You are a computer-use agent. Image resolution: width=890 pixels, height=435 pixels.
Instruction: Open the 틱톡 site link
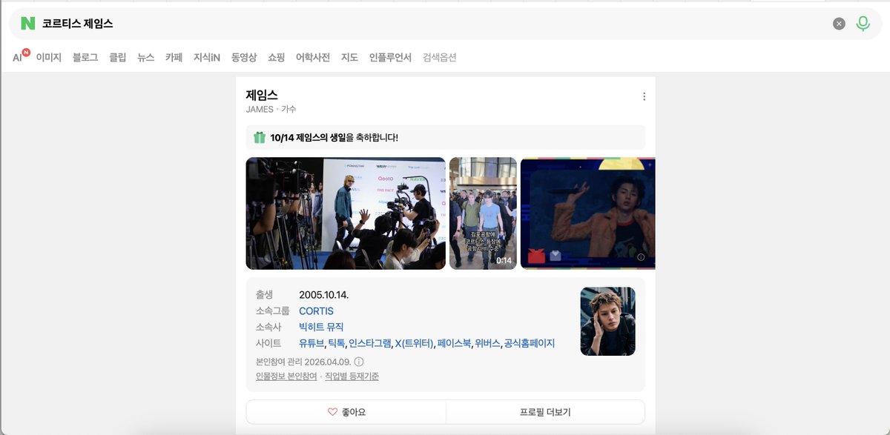pos(336,343)
